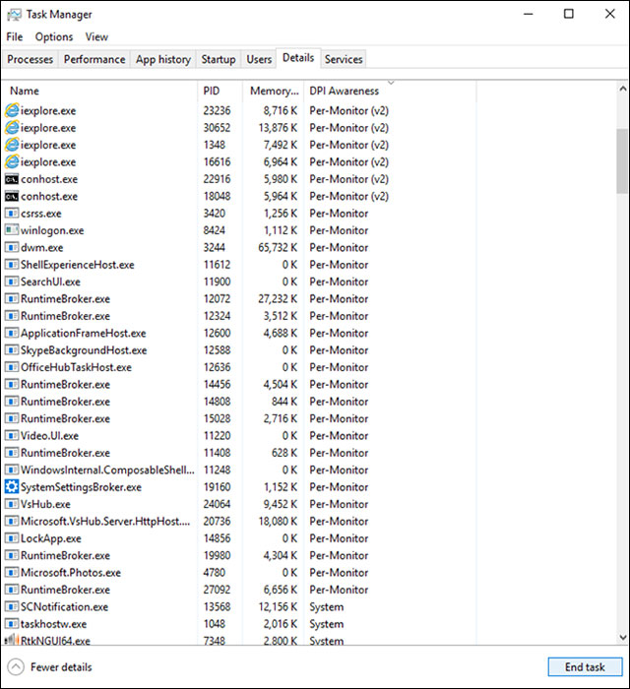The image size is (630, 689).
Task: Click the dwm.exe process icon
Action: tap(12, 247)
